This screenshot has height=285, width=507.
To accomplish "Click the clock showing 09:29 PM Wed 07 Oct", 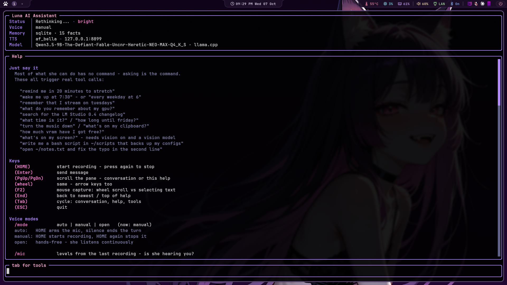I will (253, 4).
